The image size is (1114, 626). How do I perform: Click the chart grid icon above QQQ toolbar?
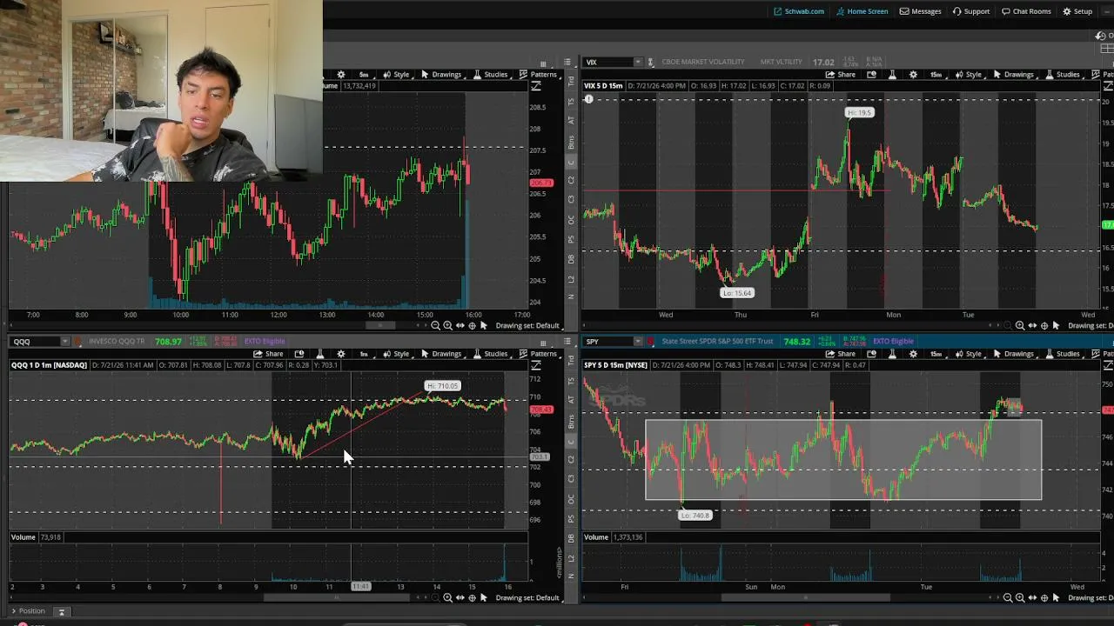tap(543, 343)
